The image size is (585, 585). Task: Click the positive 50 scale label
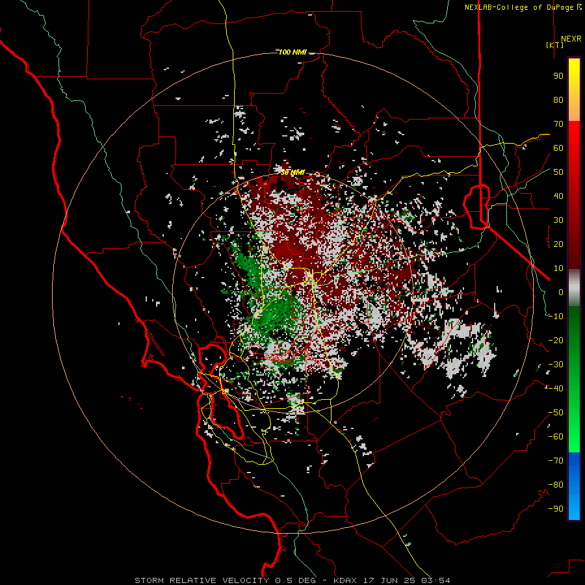(558, 172)
